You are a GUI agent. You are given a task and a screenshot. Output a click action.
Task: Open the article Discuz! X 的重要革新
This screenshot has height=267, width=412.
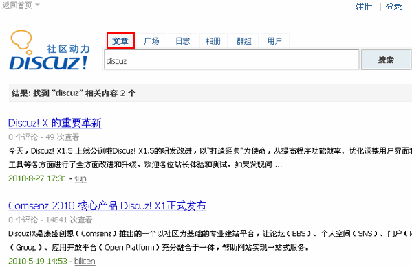pos(55,123)
